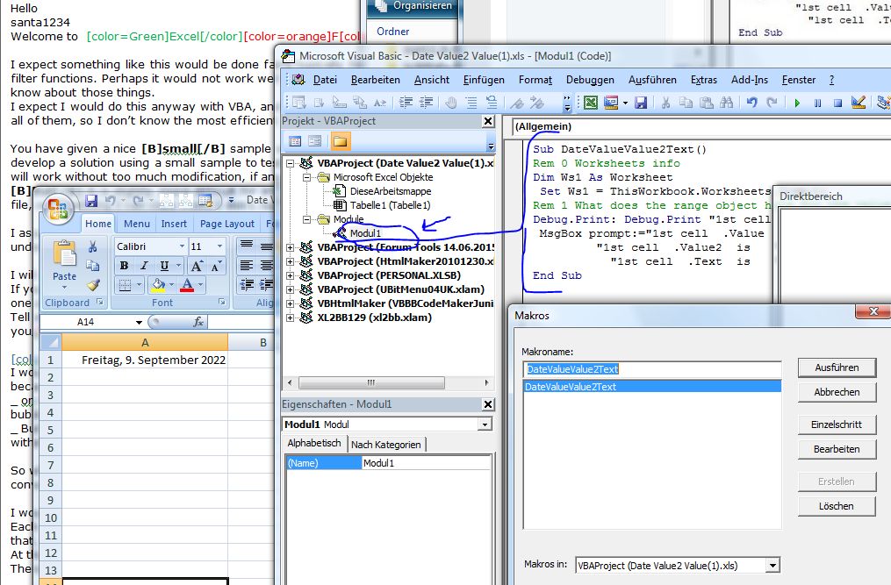The height and width of the screenshot is (585, 891).
Task: Click the Save icon in VBA editor toolbar
Action: pos(641,103)
